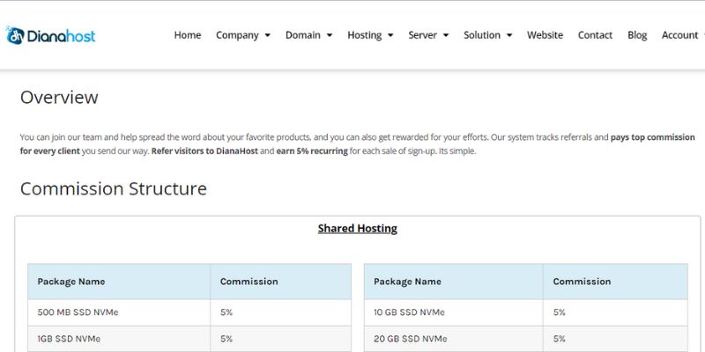This screenshot has width=705, height=352.
Task: Click the 'earn 5% recurring' bold text
Action: coord(312,151)
